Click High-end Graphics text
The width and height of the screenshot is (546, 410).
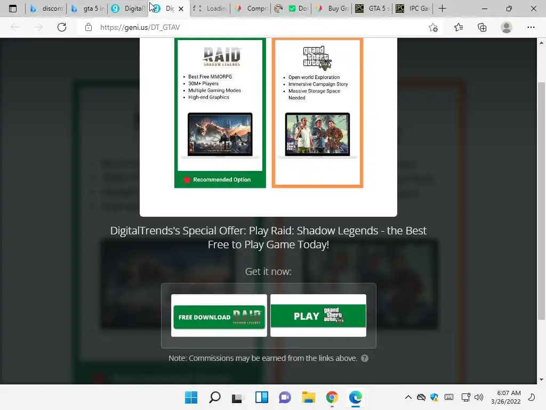coord(208,97)
